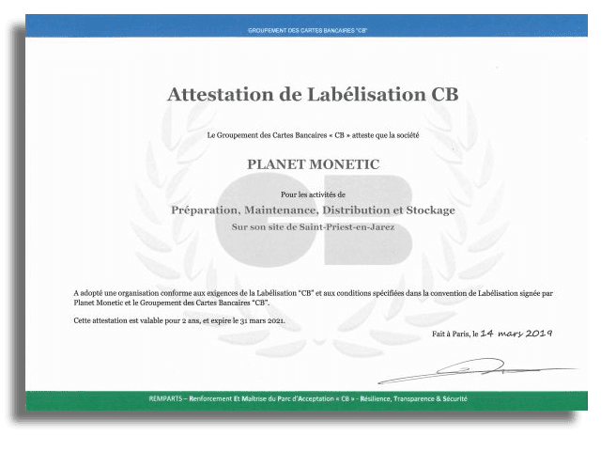The width and height of the screenshot is (616, 451).
Task: Click 'Sur son site de Saint-Priest-en-Jarez'
Action: [x=313, y=226]
